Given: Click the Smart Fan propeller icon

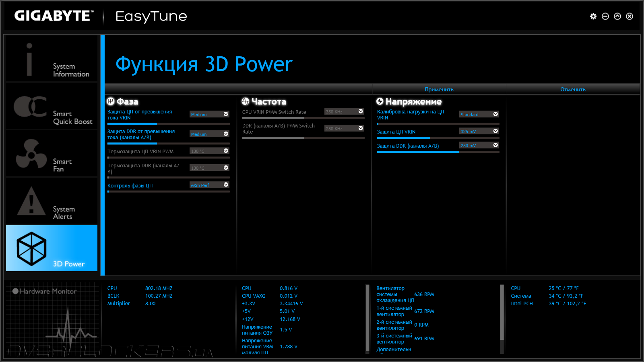Looking at the screenshot, I should click(31, 154).
